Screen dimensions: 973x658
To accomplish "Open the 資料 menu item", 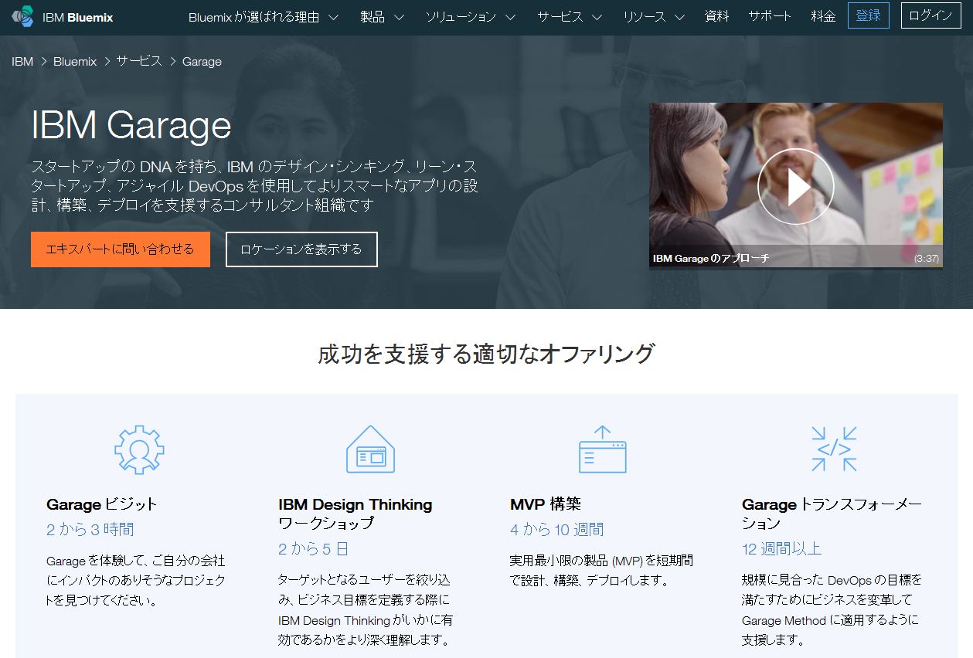I will 716,16.
